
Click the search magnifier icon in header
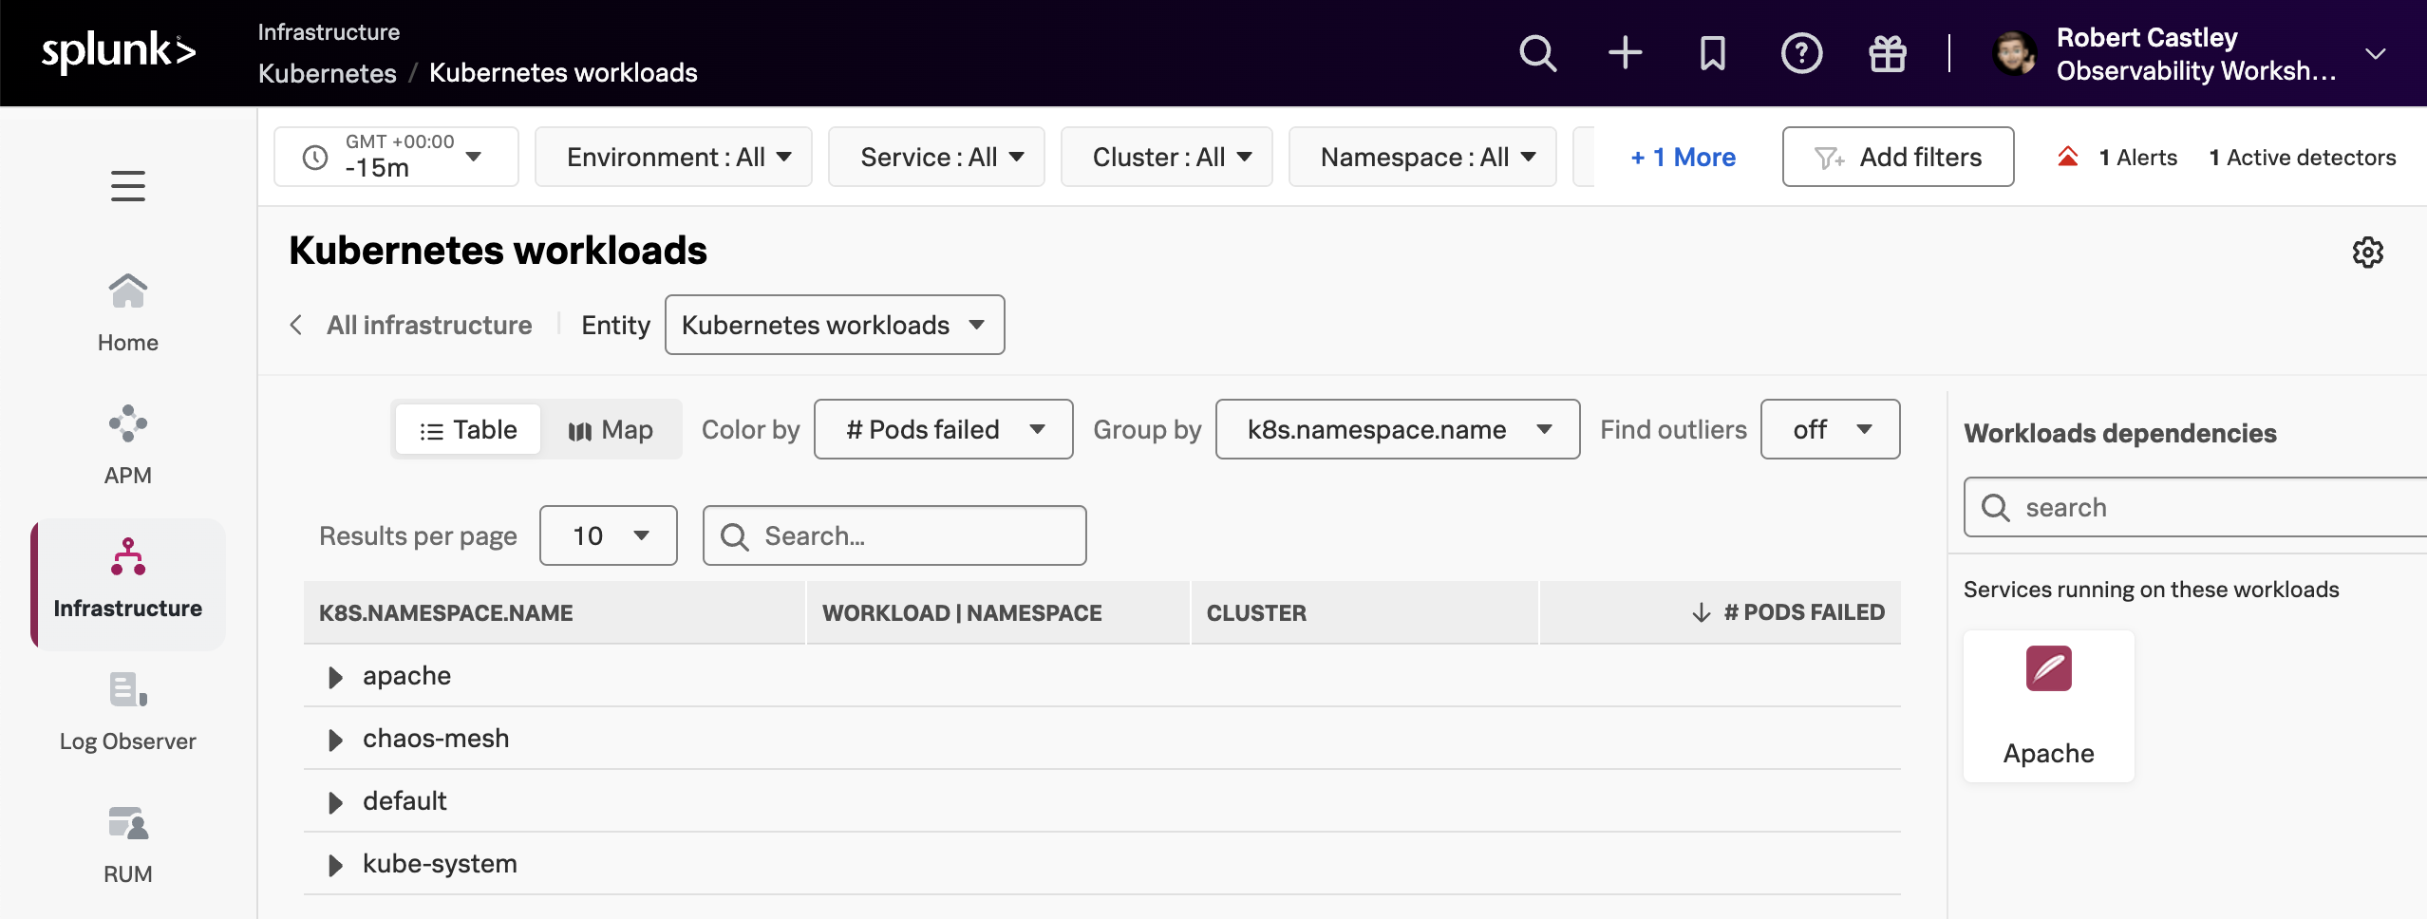pos(1537,53)
